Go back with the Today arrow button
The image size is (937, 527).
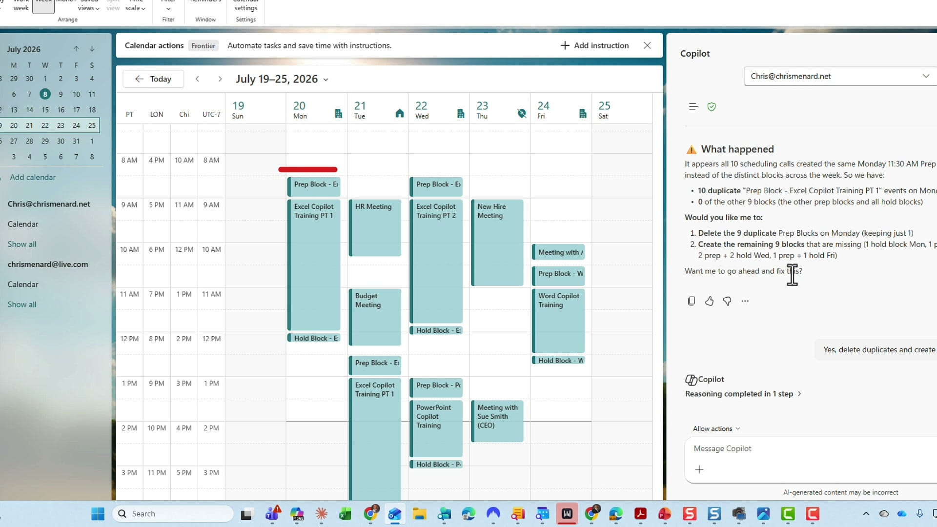click(x=153, y=79)
